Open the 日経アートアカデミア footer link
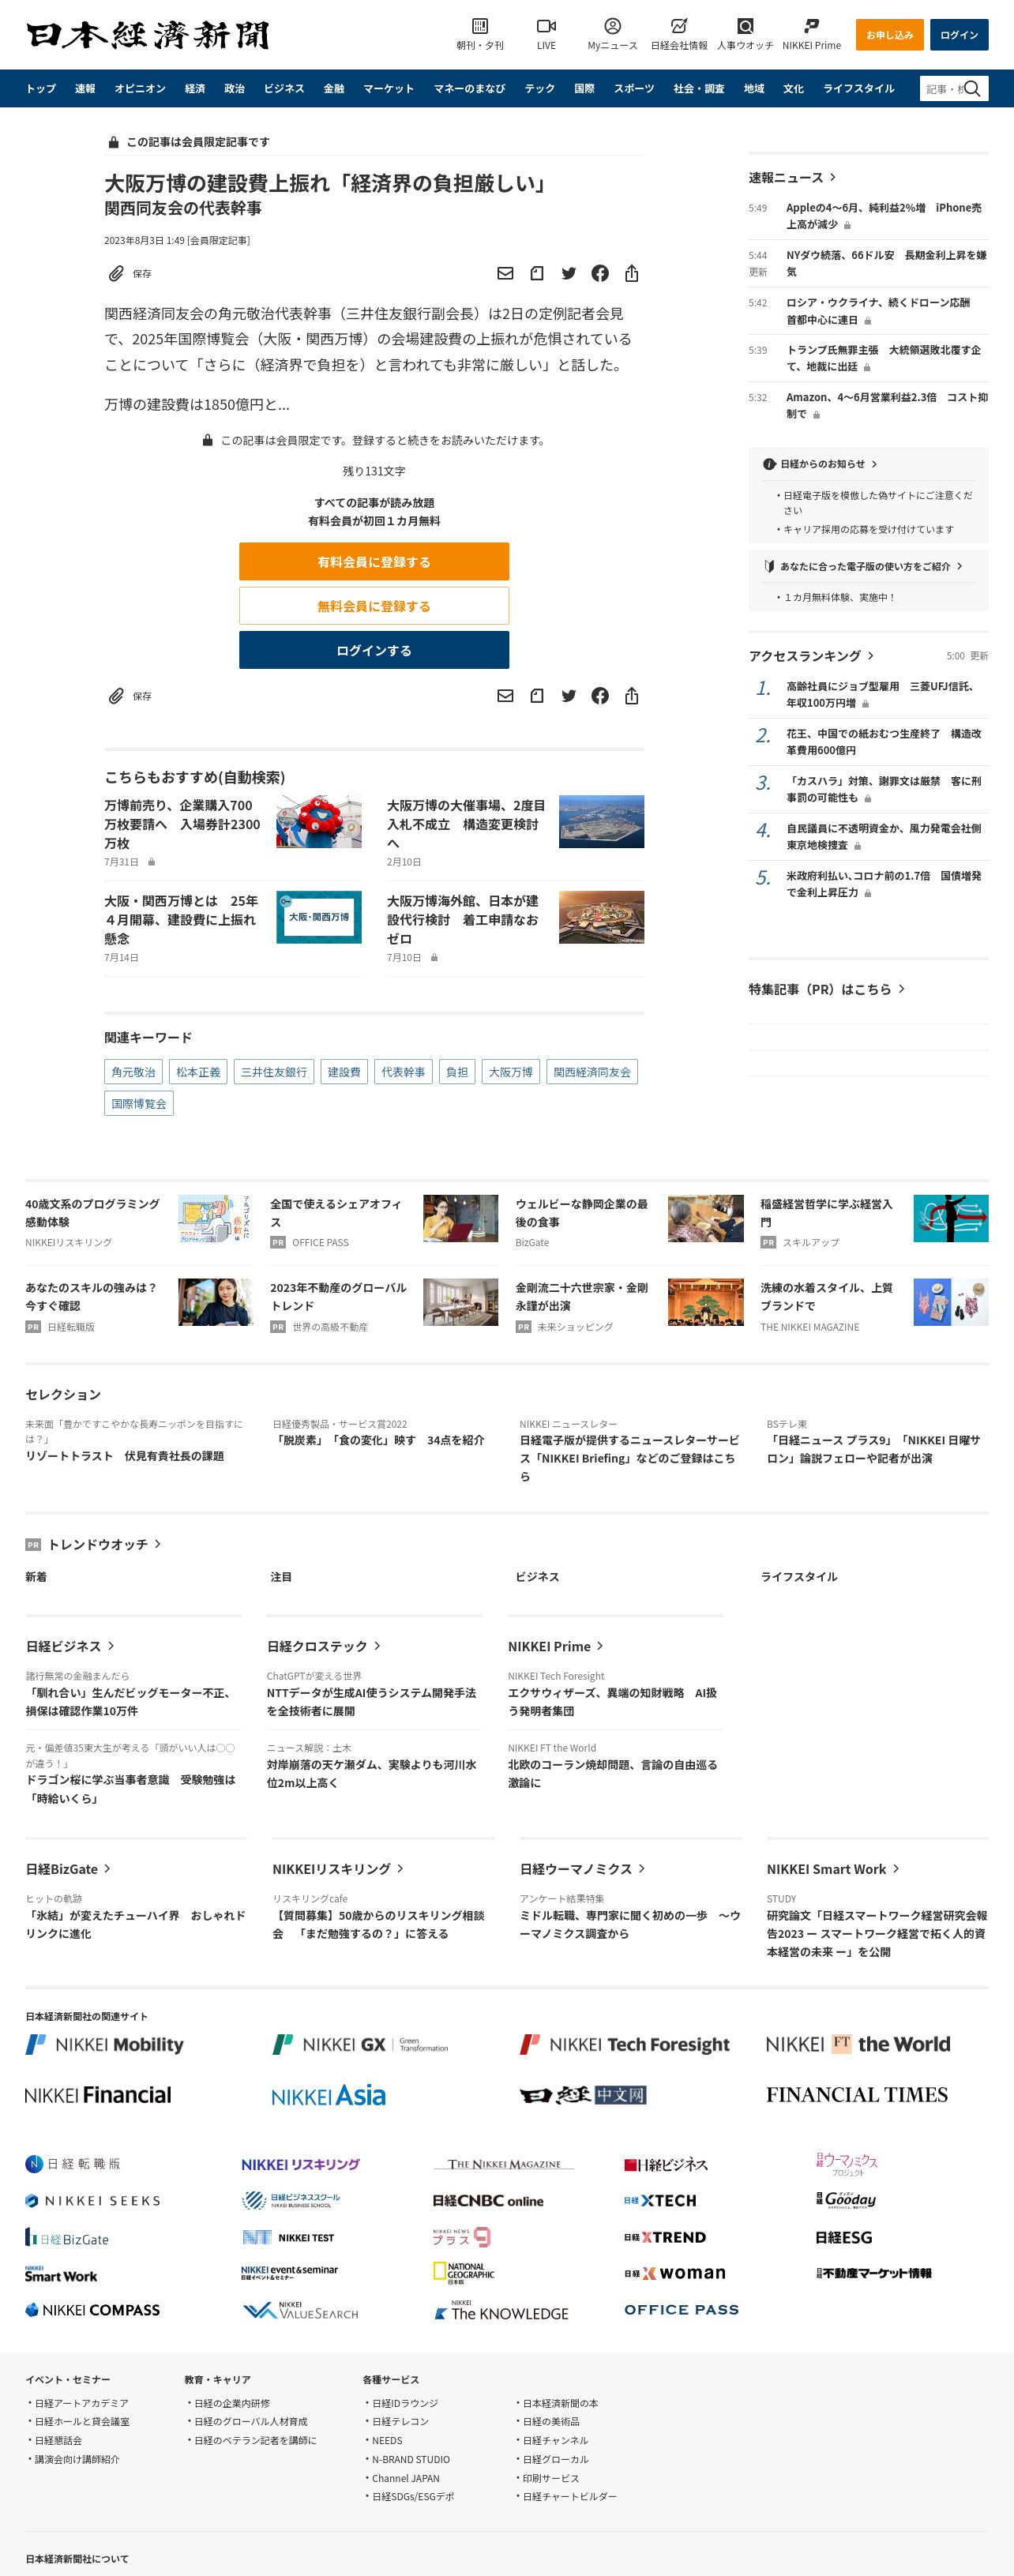 pos(81,2403)
